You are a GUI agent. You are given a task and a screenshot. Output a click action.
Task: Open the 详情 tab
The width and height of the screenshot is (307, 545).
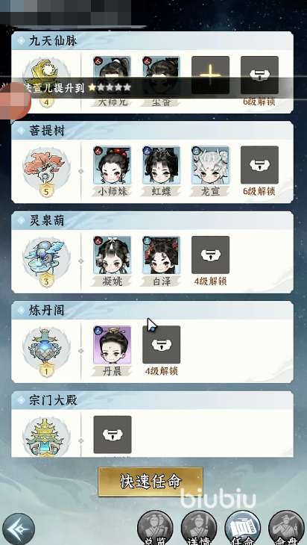[199, 529]
